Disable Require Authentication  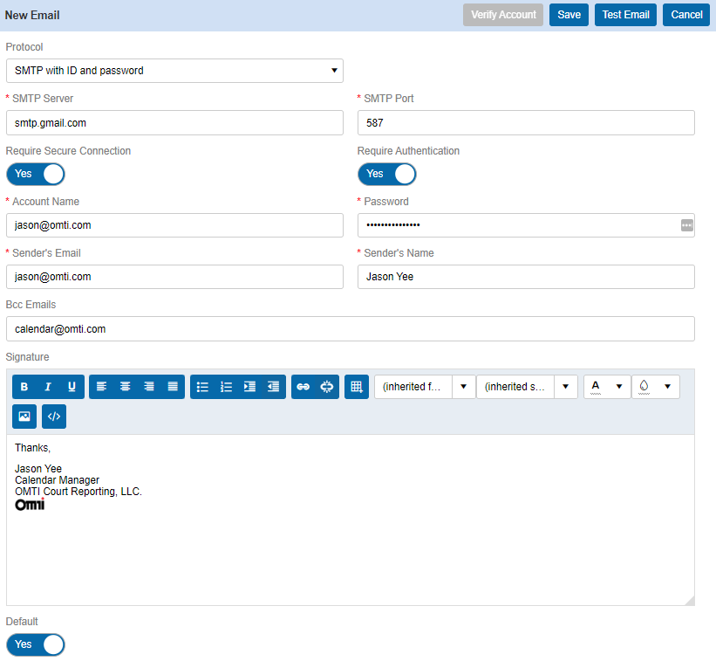coord(386,174)
